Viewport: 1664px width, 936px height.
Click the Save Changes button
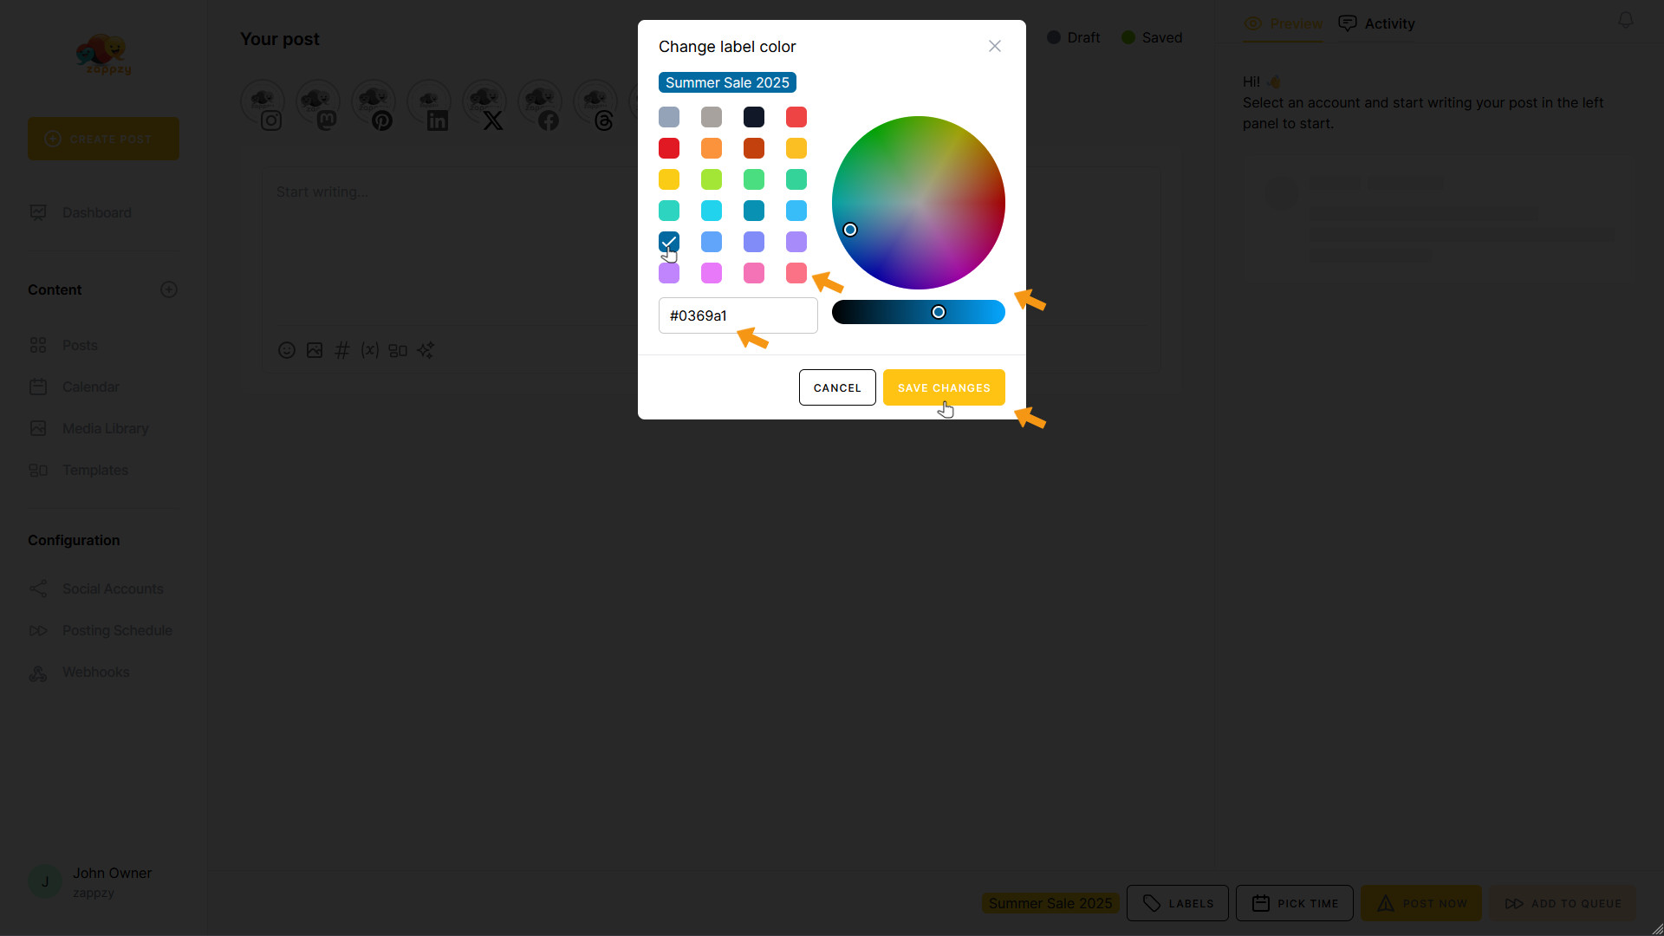point(944,387)
